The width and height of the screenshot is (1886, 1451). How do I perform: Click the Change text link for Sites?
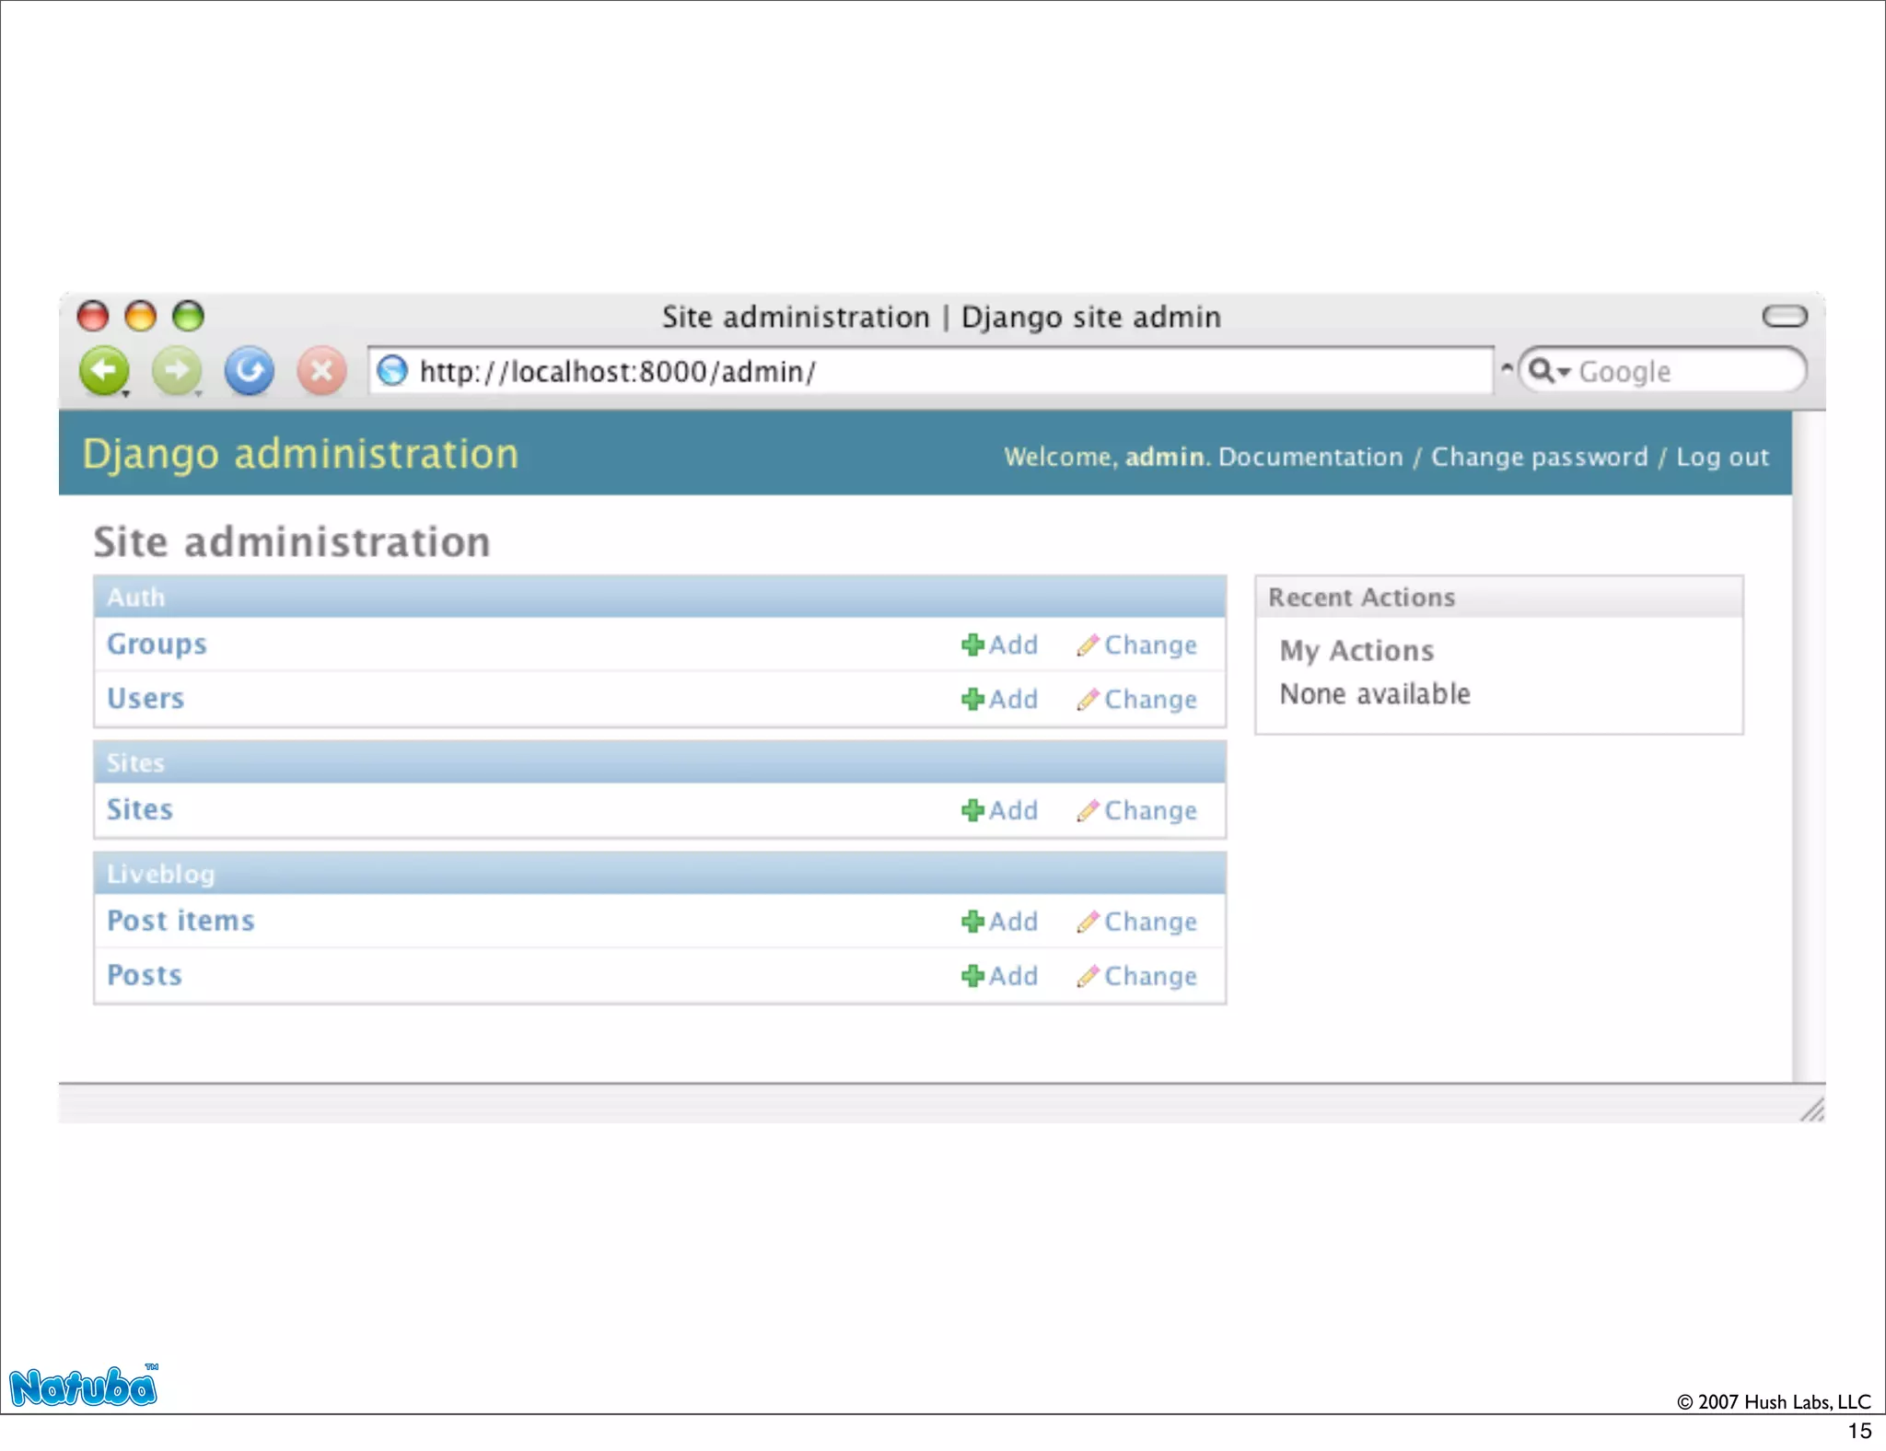(x=1150, y=811)
